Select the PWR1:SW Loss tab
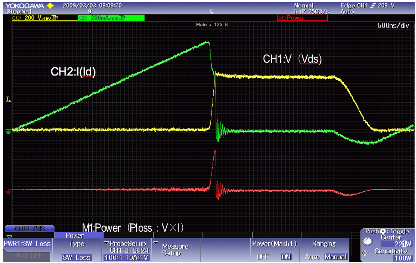 pos(27,244)
